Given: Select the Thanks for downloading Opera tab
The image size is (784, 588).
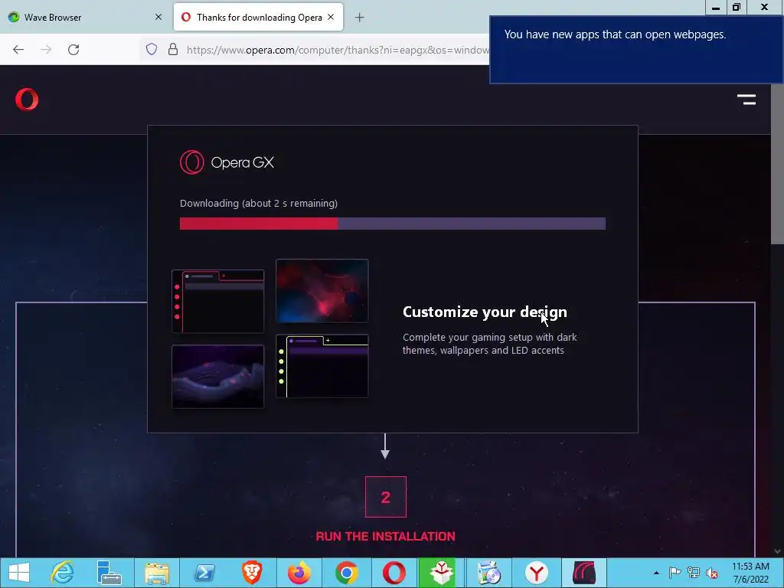Looking at the screenshot, I should (x=259, y=17).
